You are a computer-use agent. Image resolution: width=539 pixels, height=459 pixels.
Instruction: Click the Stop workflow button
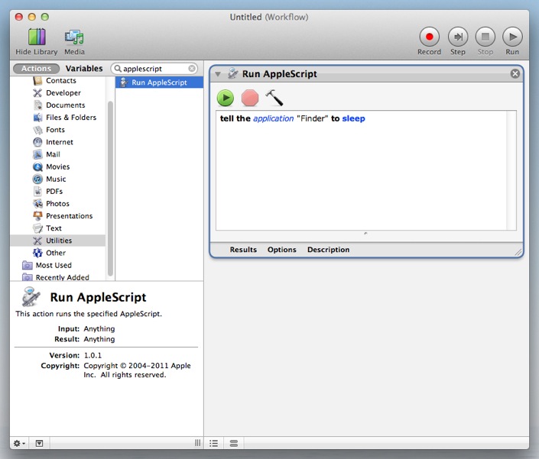485,37
